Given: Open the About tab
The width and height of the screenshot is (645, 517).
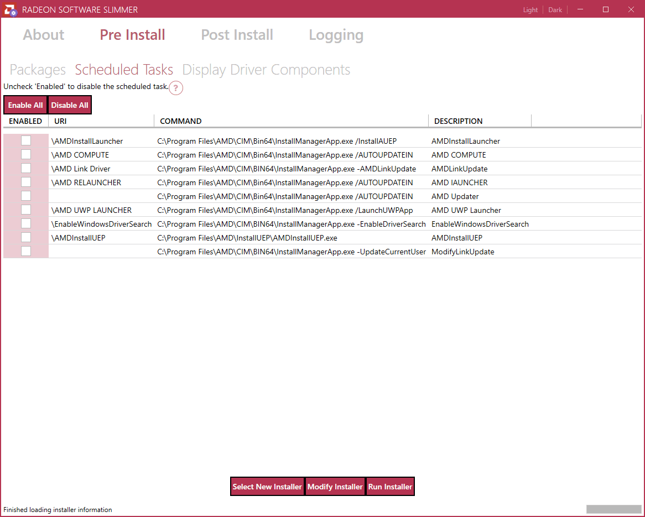Looking at the screenshot, I should pos(44,34).
